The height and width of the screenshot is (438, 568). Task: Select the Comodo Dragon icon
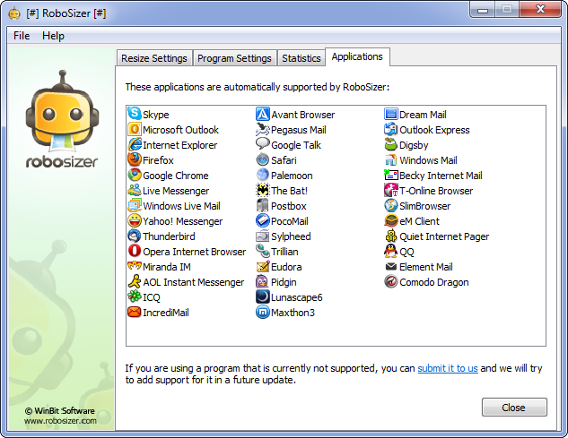(391, 282)
